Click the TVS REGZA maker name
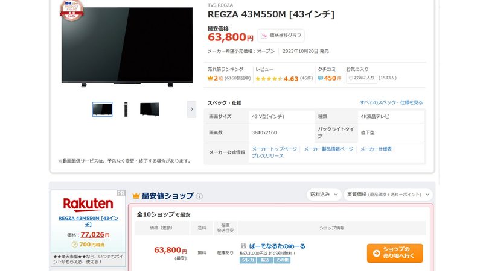Screen dimensions: 483x271 tap(220, 5)
